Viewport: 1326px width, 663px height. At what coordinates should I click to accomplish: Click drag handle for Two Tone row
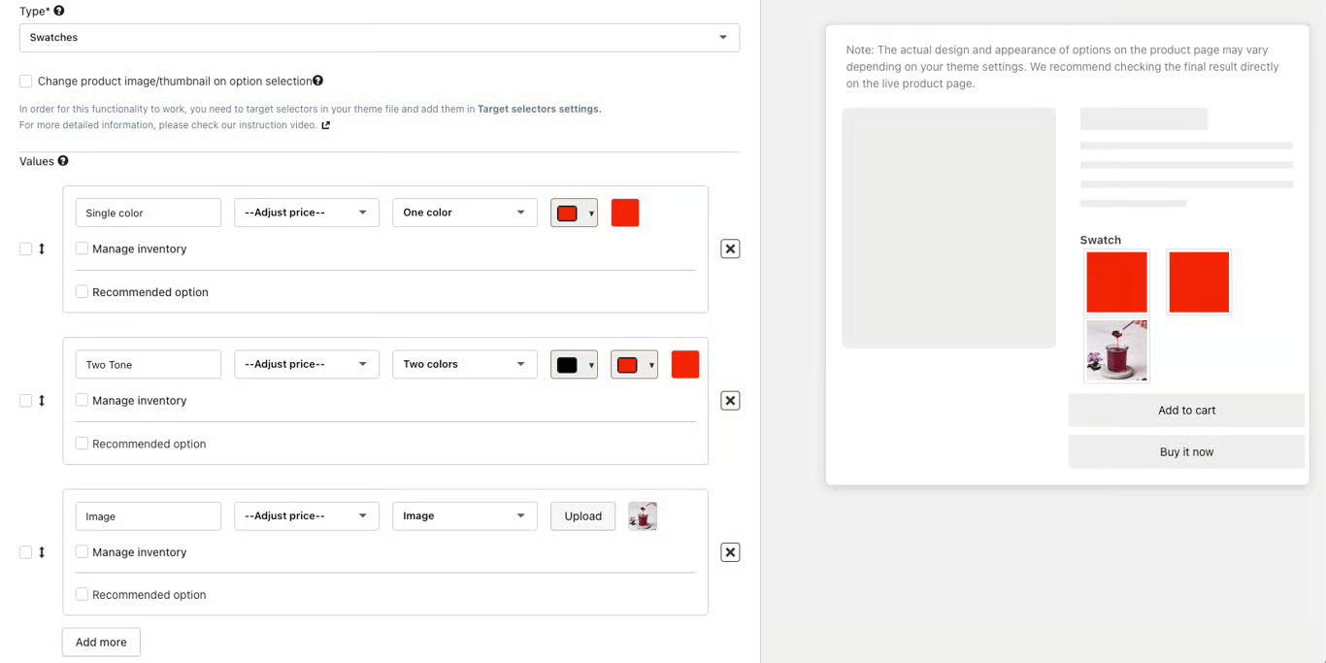(x=42, y=400)
